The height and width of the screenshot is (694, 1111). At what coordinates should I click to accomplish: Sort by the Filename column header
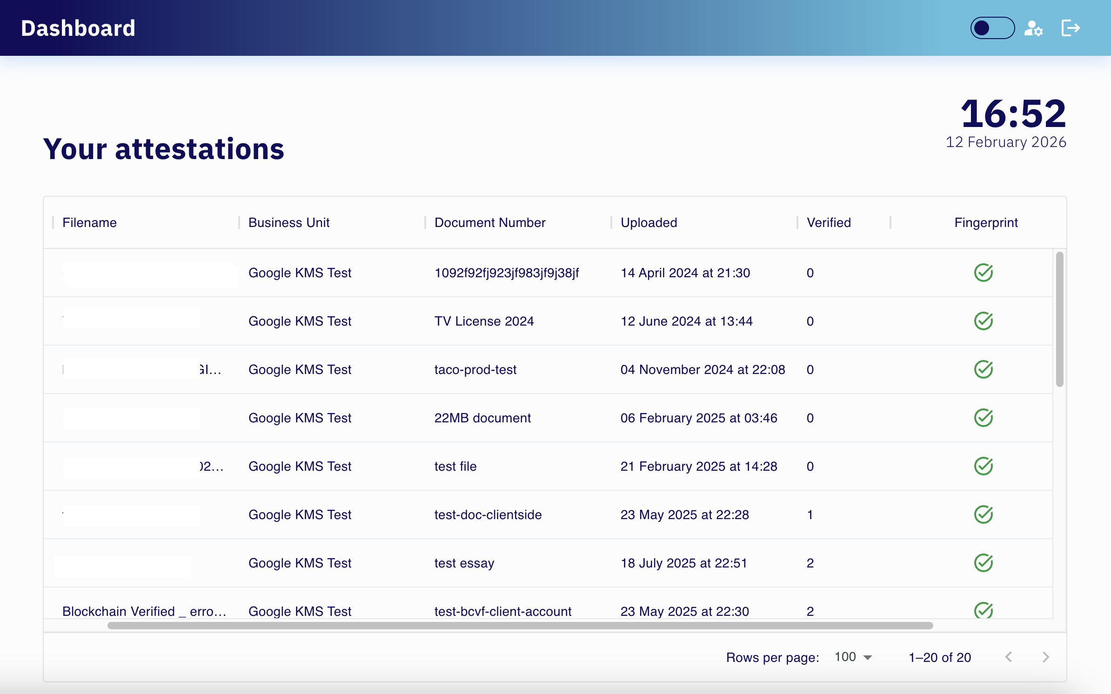pyautogui.click(x=89, y=223)
